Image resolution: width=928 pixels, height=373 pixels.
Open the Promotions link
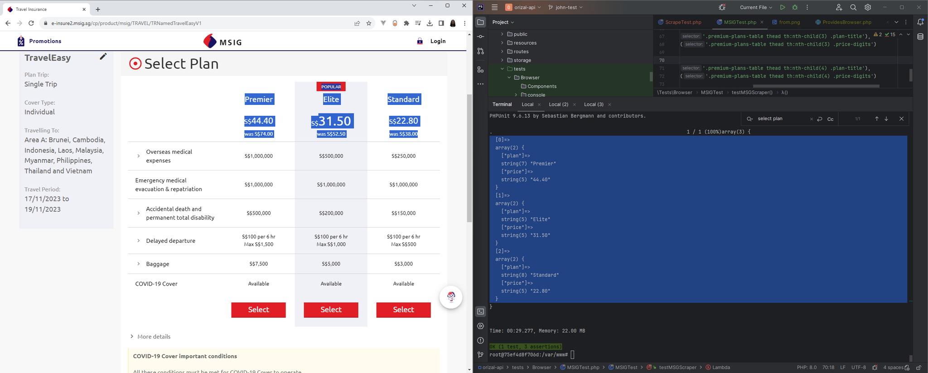pyautogui.click(x=45, y=41)
